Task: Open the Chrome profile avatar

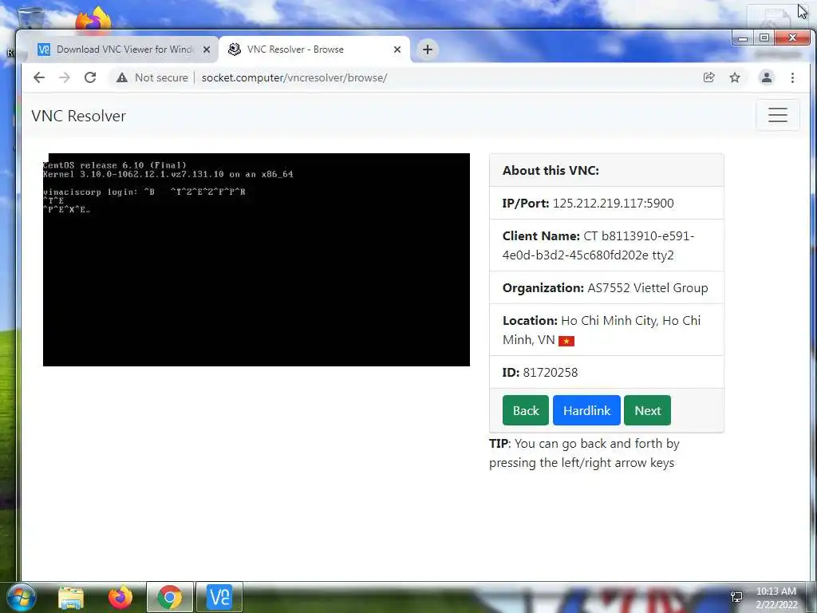Action: click(767, 77)
